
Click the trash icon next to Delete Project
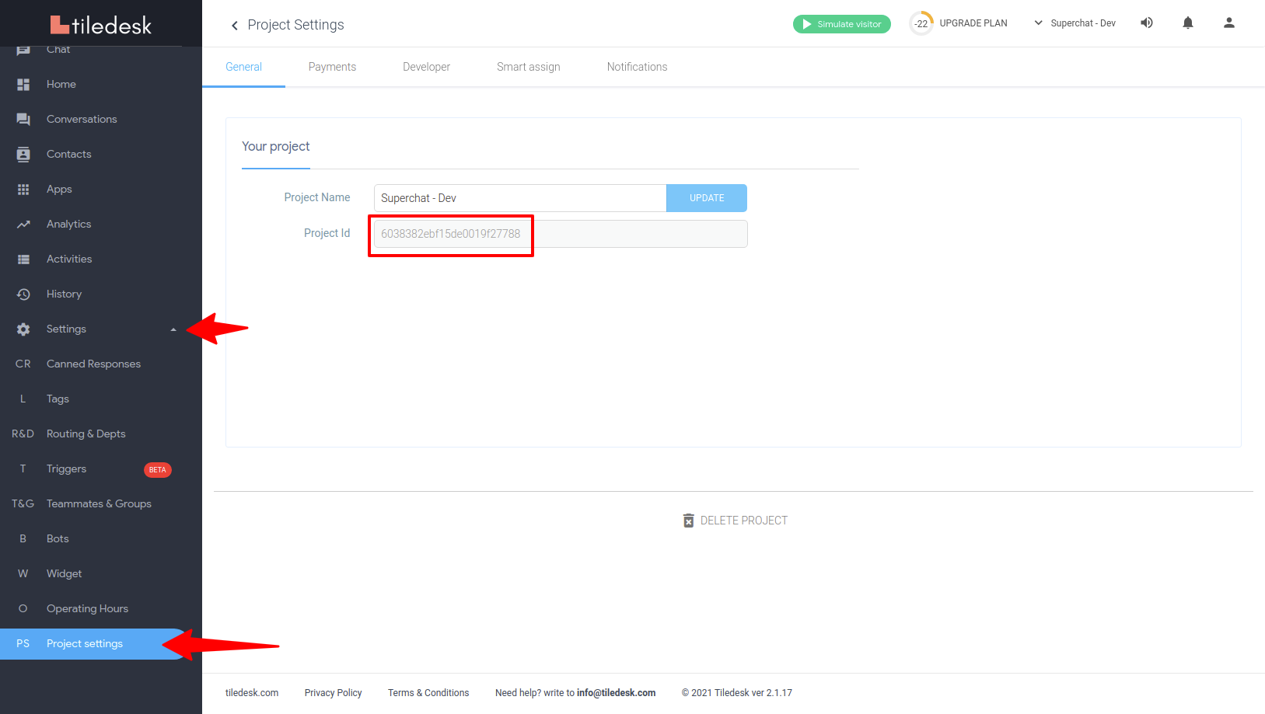click(688, 521)
